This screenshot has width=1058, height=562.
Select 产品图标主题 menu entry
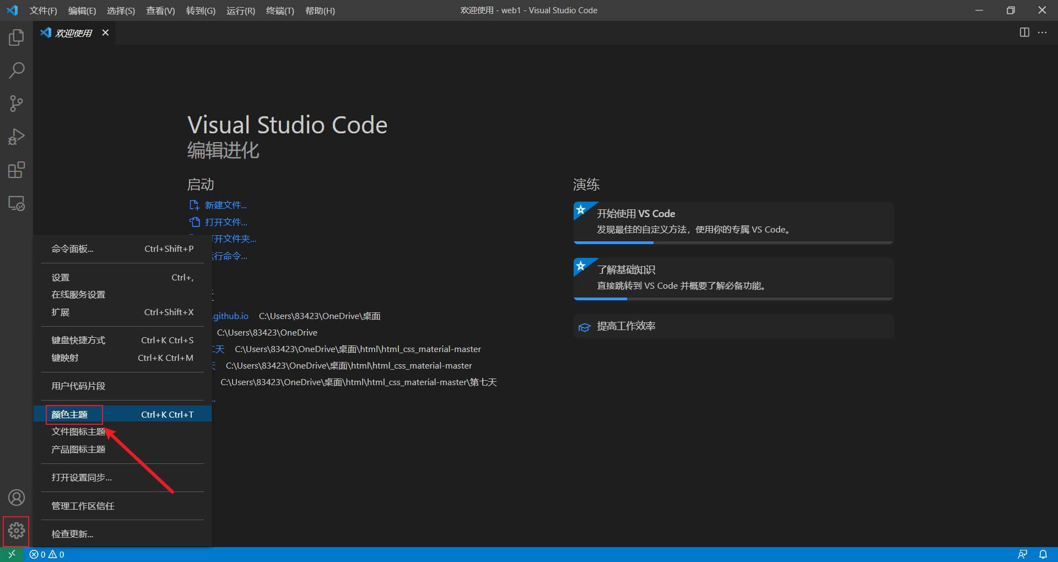(x=122, y=450)
